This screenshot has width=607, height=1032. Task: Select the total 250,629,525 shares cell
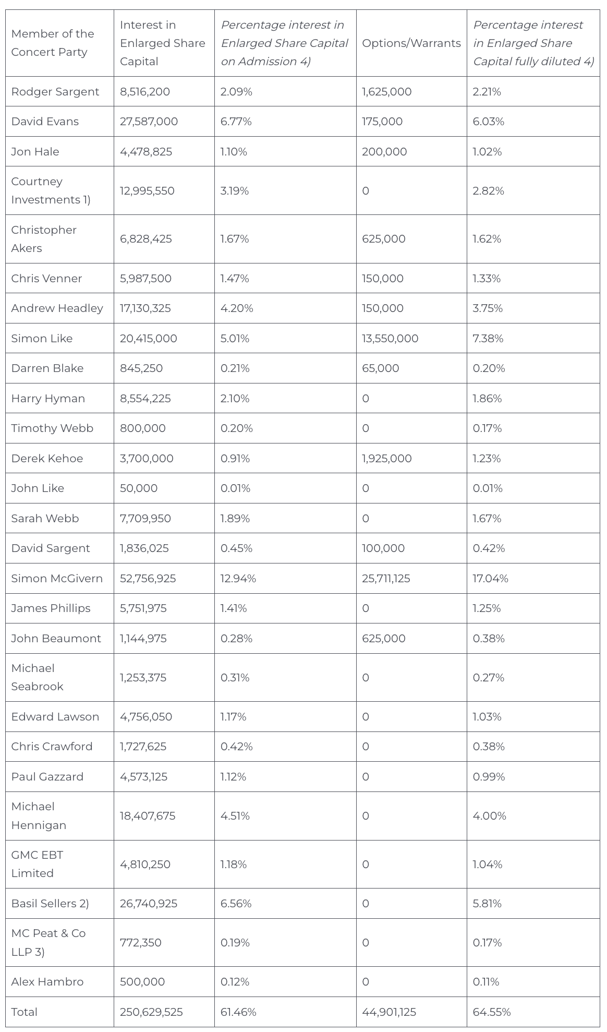pyautogui.click(x=151, y=1012)
